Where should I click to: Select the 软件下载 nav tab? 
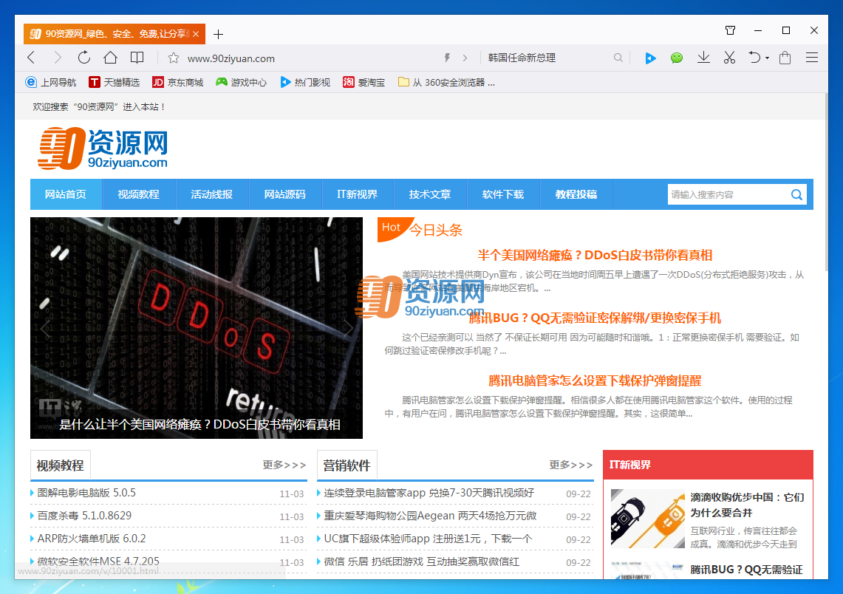(x=503, y=194)
